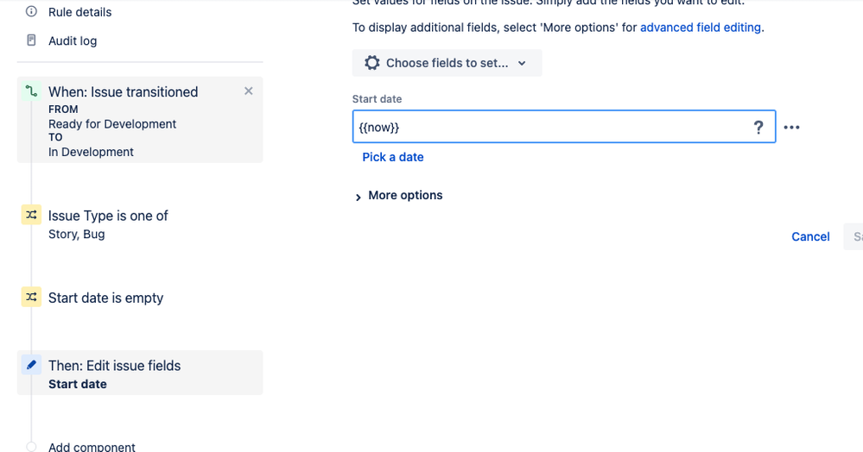Click the Issue Type condition shuffle icon

pyautogui.click(x=31, y=216)
